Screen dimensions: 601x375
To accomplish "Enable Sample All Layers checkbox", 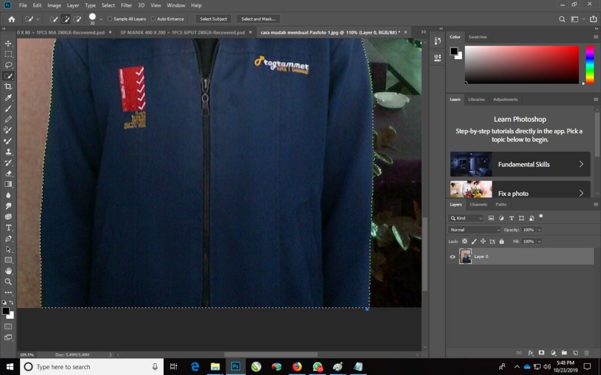I will click(x=110, y=19).
